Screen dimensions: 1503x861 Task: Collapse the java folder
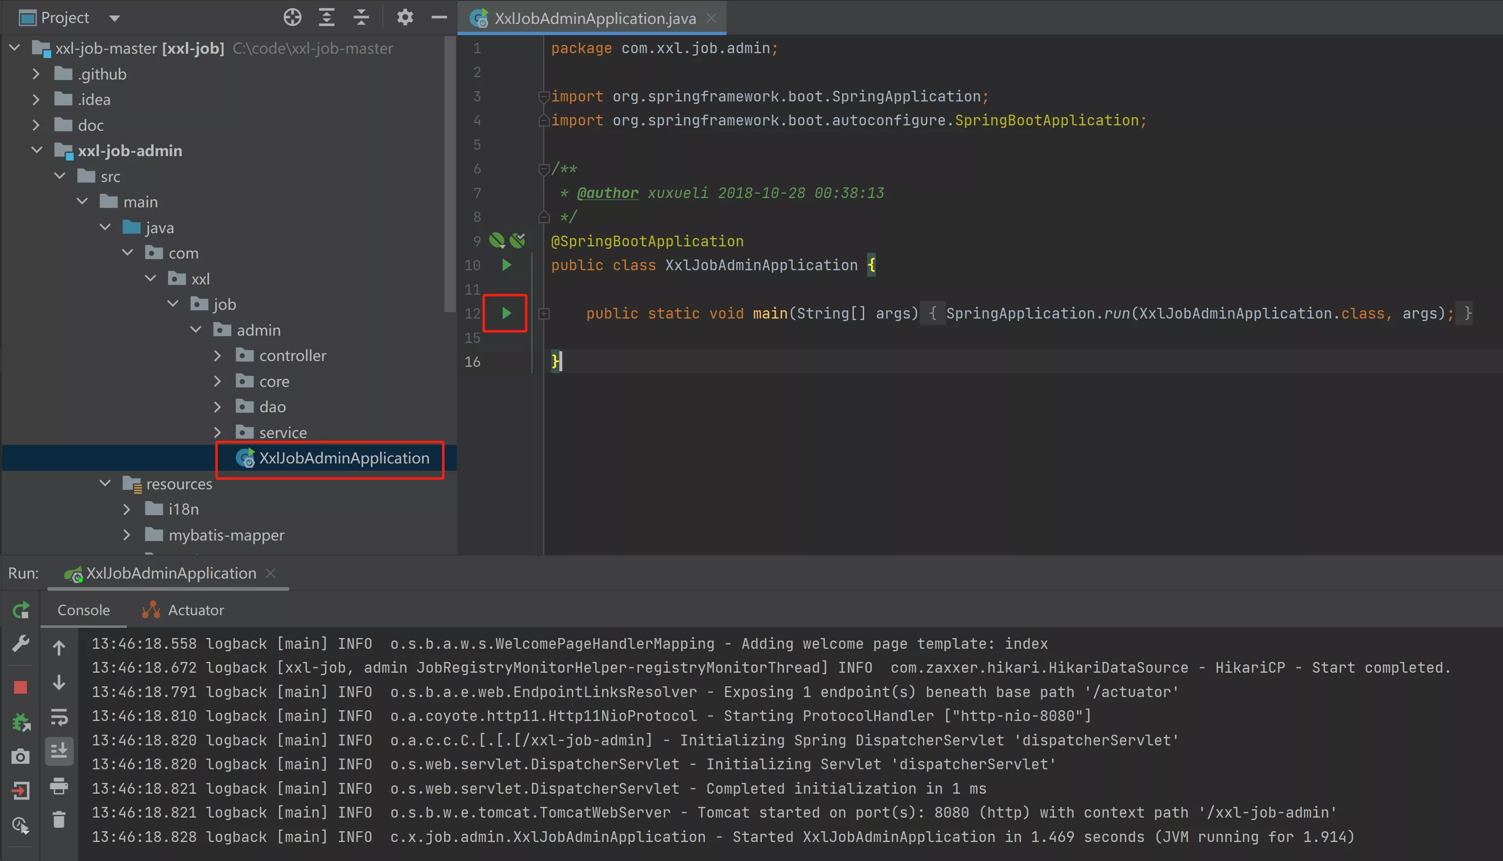coord(105,227)
